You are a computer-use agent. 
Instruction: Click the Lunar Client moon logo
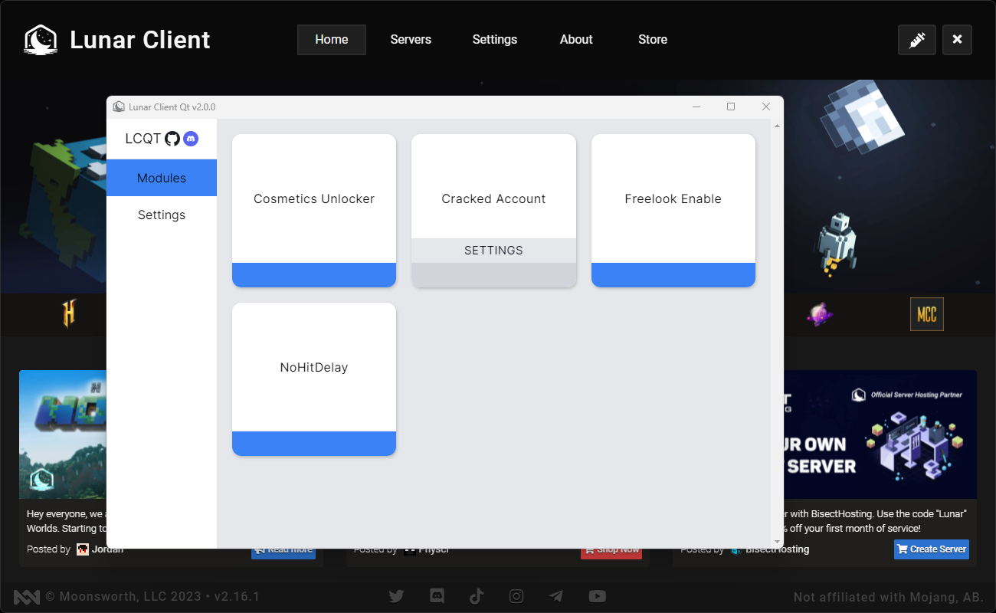(x=40, y=40)
